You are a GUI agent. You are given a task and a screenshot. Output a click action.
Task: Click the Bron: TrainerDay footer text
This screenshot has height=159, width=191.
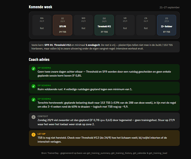tap(104, 153)
